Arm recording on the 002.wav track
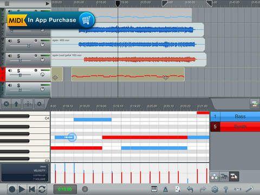The image size is (260, 195). coord(36,41)
